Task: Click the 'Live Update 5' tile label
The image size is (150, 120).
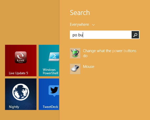Action: pos(18,73)
